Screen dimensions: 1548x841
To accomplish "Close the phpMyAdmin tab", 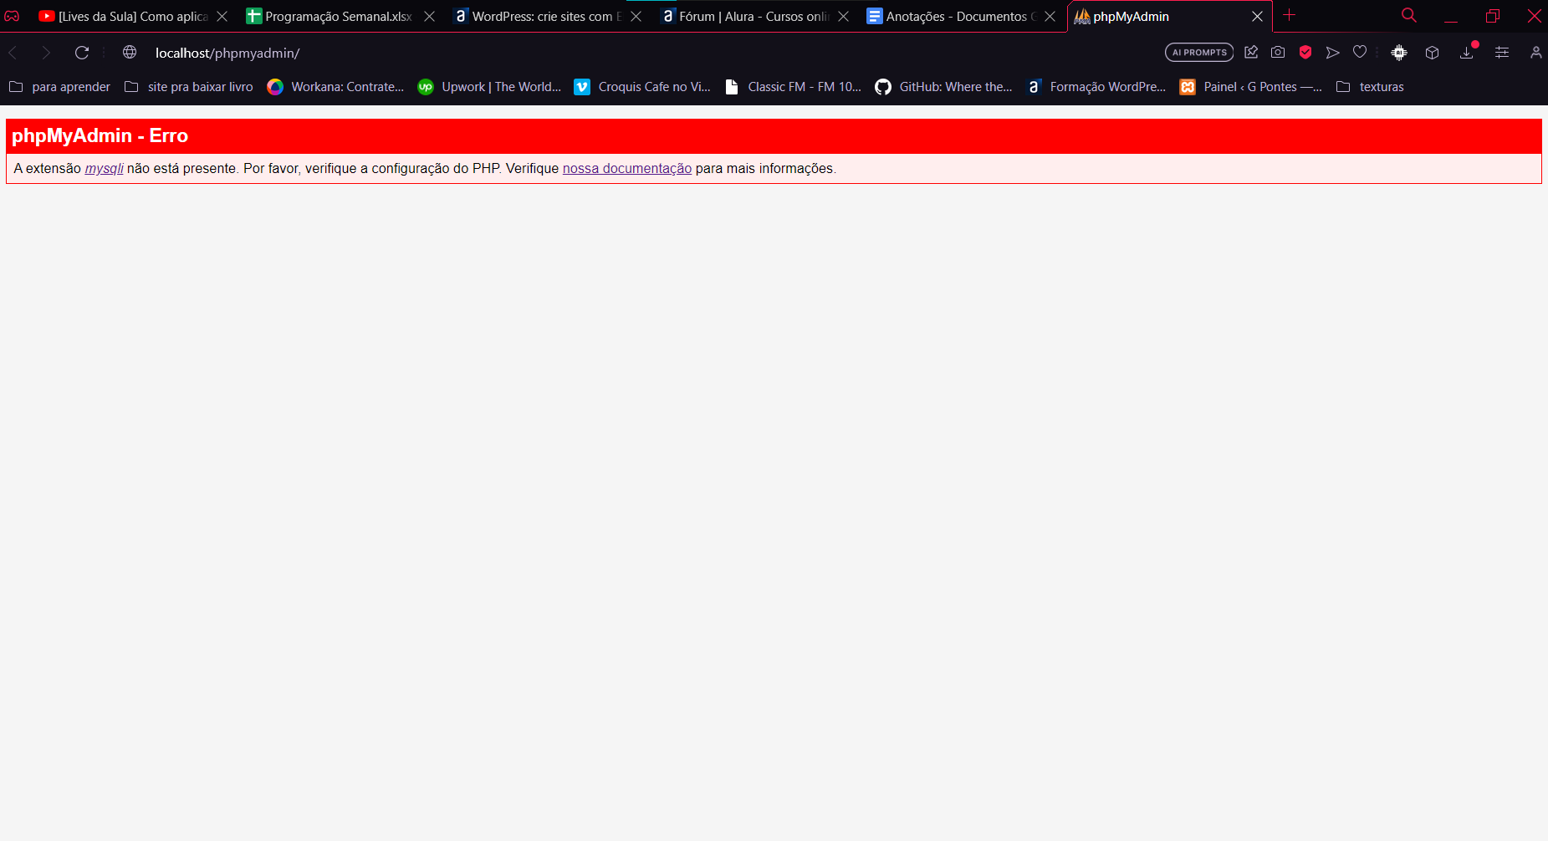I will [x=1257, y=17].
